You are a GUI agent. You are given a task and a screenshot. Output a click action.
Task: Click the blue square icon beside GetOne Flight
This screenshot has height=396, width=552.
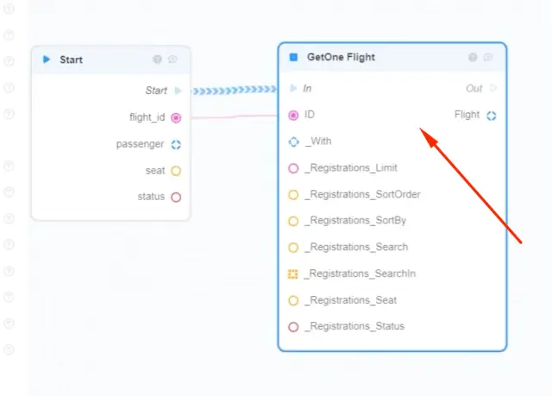click(x=293, y=58)
